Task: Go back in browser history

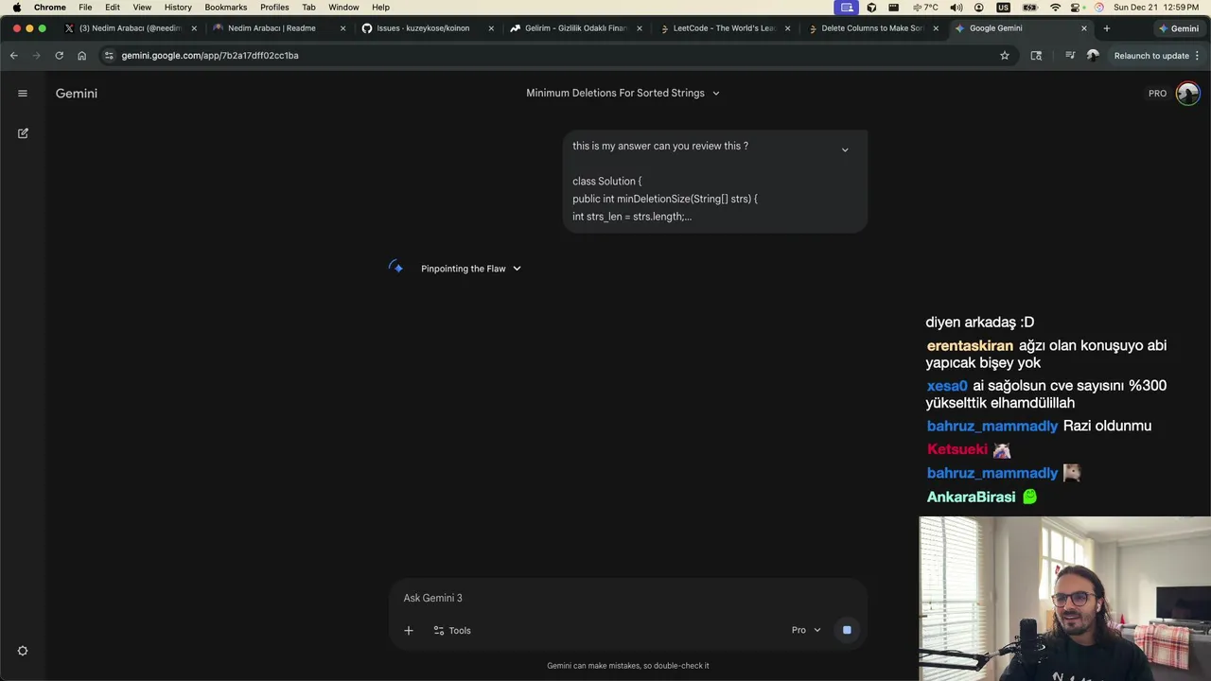Action: coord(14,56)
